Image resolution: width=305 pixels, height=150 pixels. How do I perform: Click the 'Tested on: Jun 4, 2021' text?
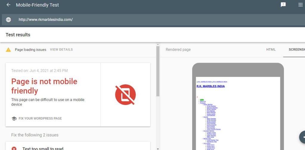[40, 70]
